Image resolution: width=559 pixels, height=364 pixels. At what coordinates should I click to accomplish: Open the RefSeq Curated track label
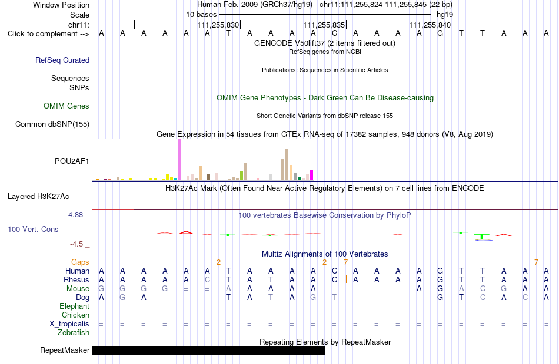(x=62, y=60)
